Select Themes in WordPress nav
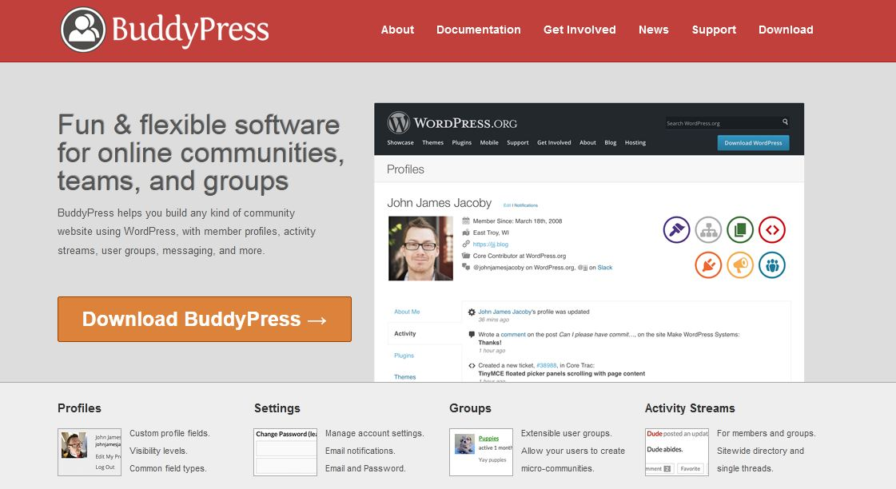 coord(432,143)
